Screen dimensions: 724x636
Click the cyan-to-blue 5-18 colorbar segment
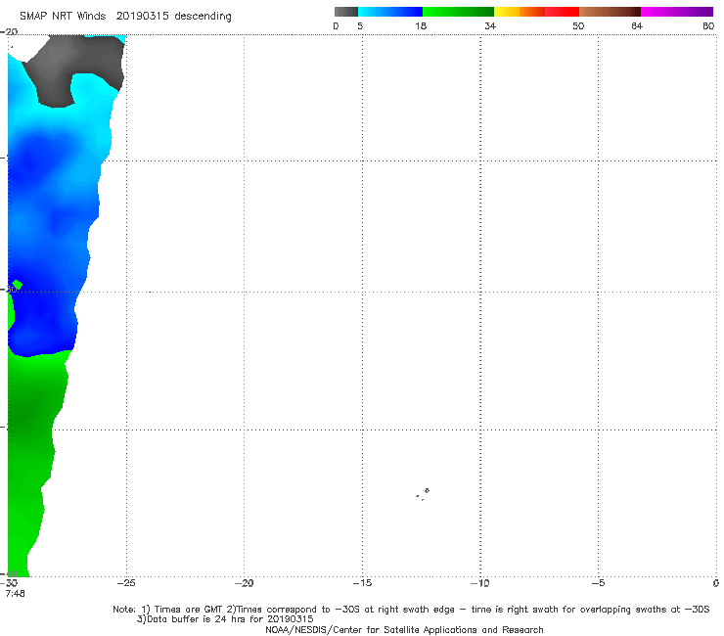[x=390, y=12]
